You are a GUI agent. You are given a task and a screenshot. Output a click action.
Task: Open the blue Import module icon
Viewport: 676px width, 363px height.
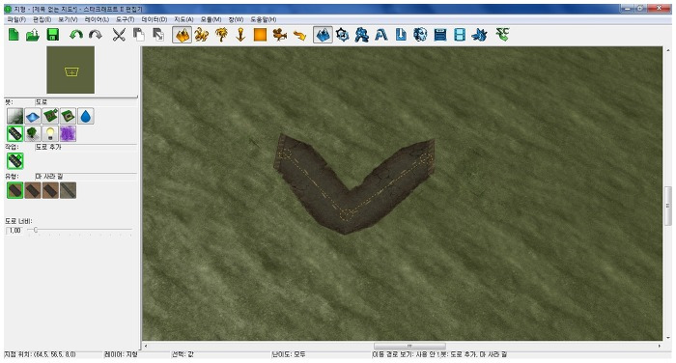click(x=401, y=35)
